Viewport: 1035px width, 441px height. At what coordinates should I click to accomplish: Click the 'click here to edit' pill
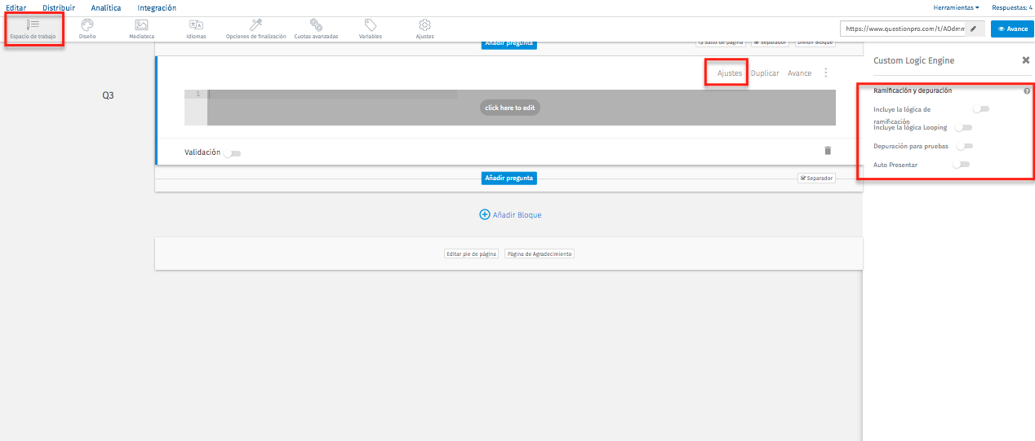coord(510,108)
